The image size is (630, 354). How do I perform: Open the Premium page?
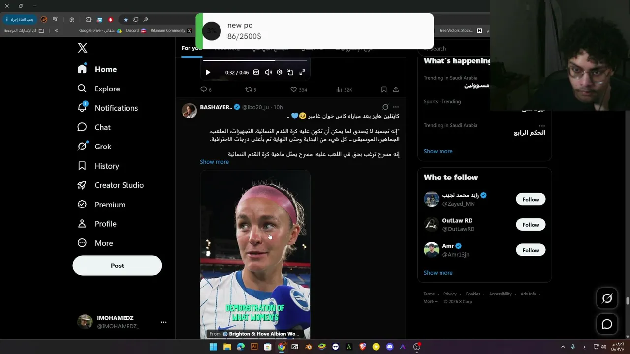coord(101,205)
